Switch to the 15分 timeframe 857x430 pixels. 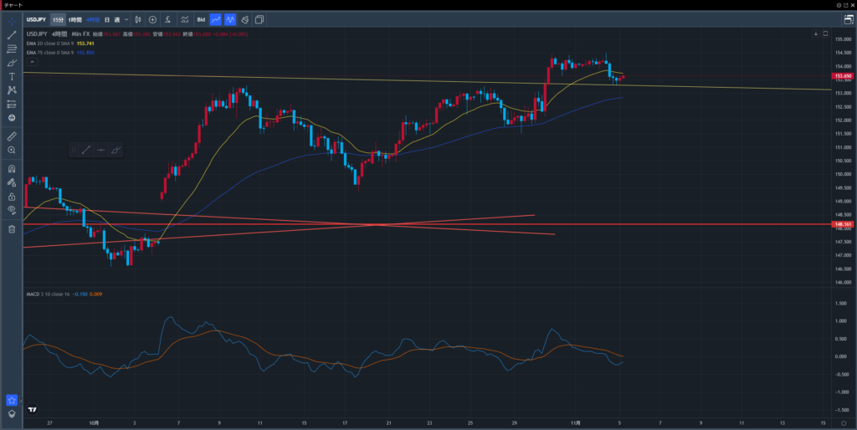[x=57, y=18]
